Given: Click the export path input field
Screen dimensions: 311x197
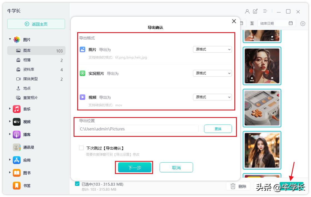Looking at the screenshot, I should [139, 129].
